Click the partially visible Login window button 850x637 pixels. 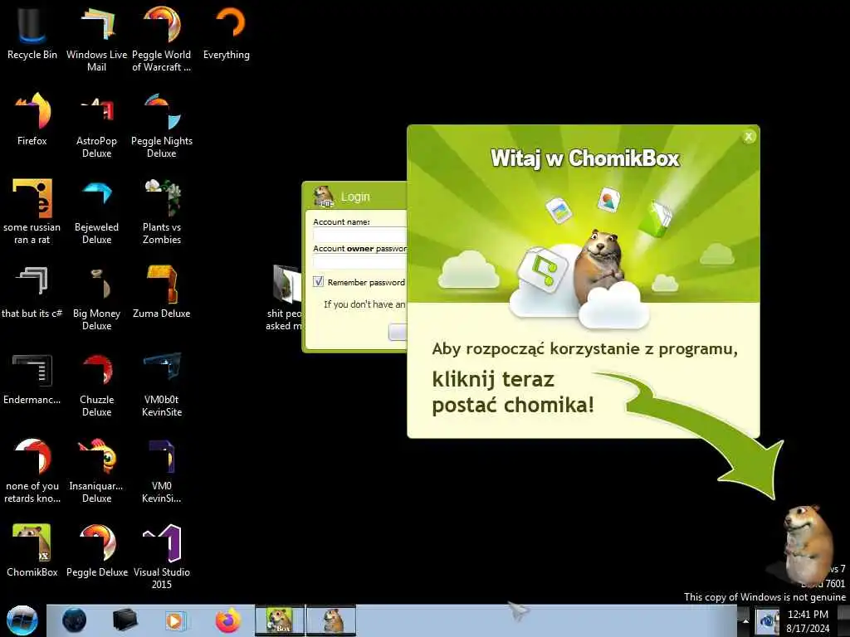(x=398, y=332)
